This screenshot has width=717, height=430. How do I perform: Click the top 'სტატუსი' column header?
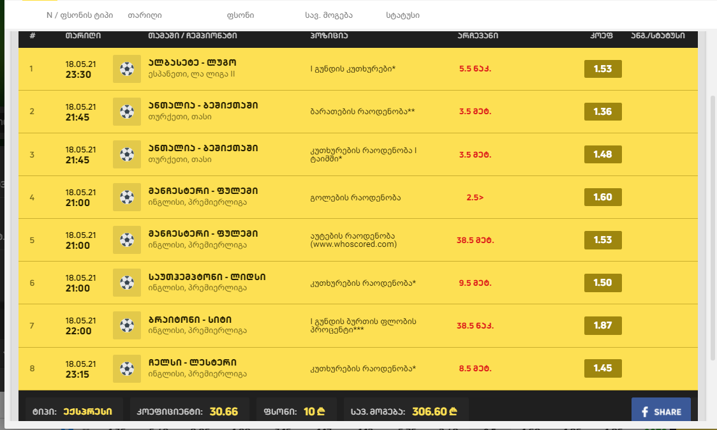coord(403,15)
